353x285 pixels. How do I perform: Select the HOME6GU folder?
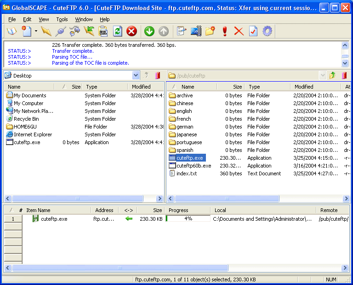(x=22, y=127)
